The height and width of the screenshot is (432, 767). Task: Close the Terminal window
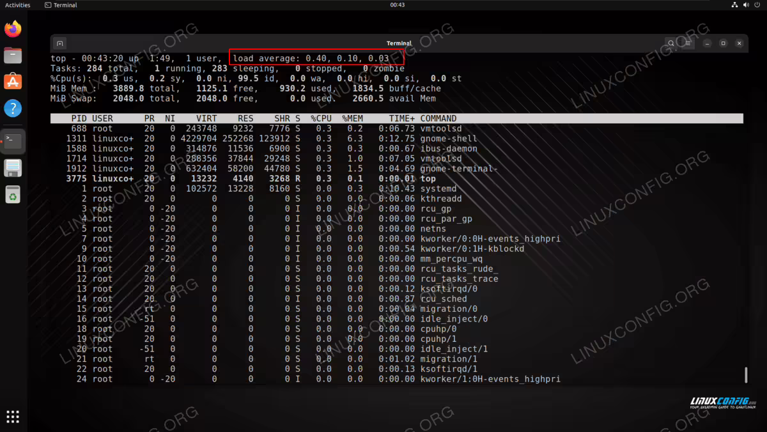(x=740, y=43)
